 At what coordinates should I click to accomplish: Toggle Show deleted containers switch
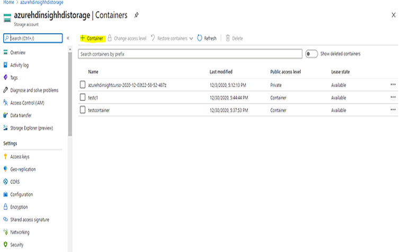(311, 54)
